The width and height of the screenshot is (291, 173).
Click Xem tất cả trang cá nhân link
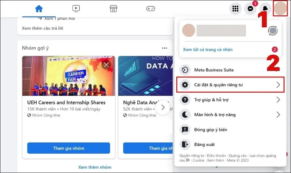click(x=208, y=49)
